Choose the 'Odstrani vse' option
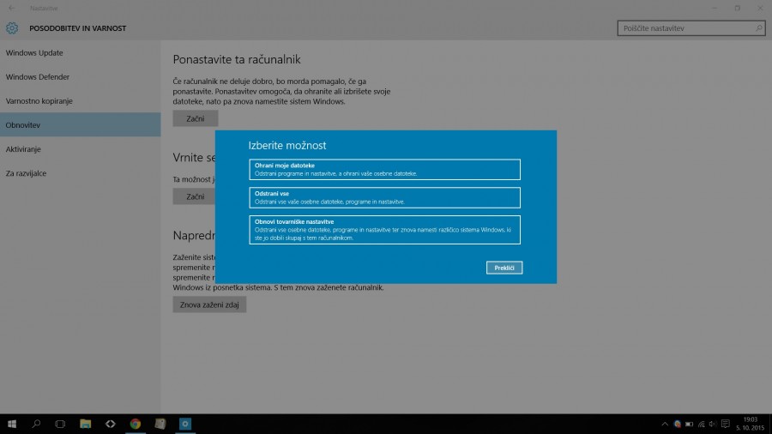772x434 pixels. pos(384,197)
